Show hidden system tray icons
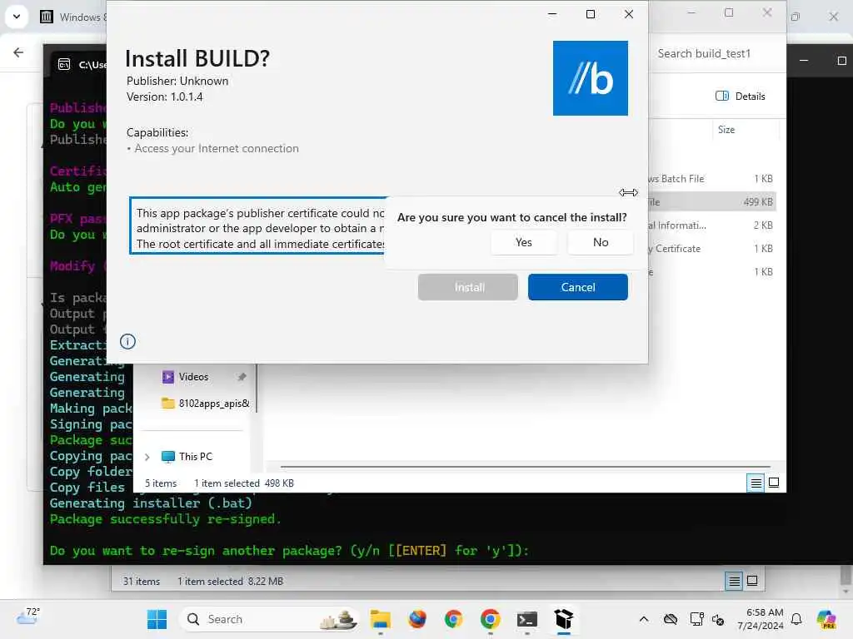This screenshot has height=639, width=853. point(644,619)
